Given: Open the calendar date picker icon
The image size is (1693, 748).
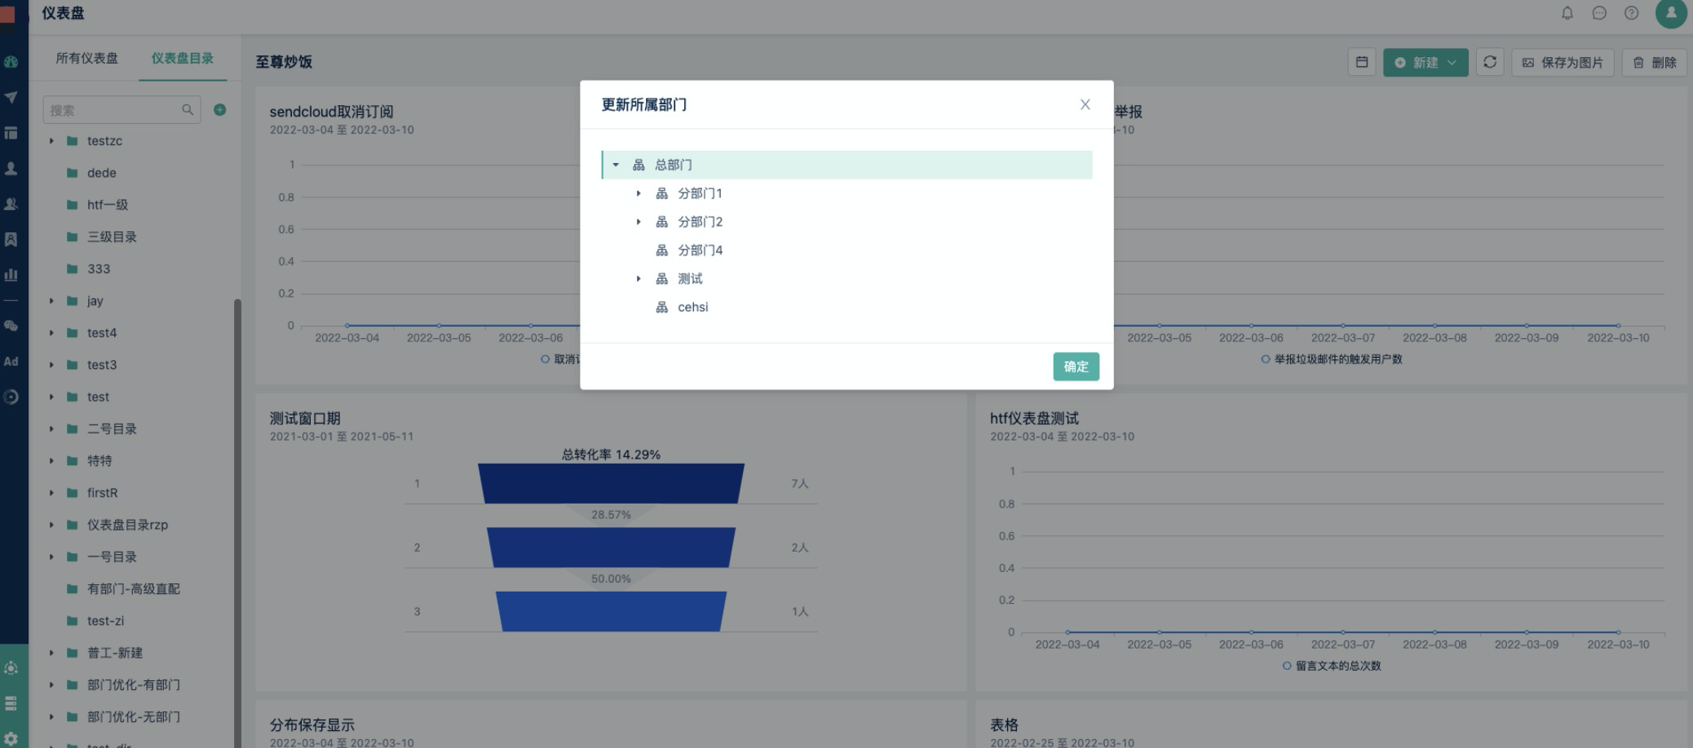Looking at the screenshot, I should tap(1361, 62).
